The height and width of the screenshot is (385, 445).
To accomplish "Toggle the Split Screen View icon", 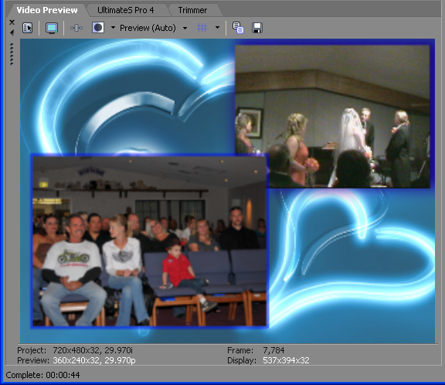I will pos(98,28).
